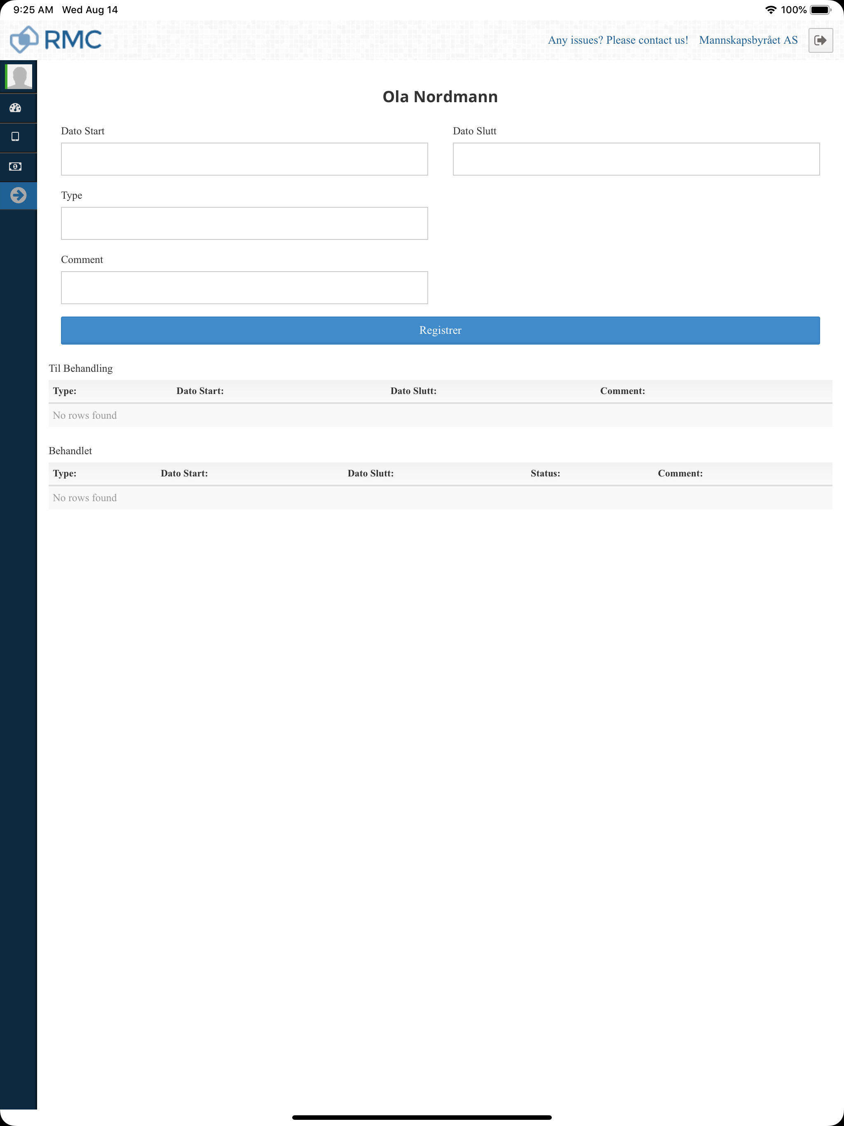Select the tablet device icon in sidebar

[x=15, y=136]
